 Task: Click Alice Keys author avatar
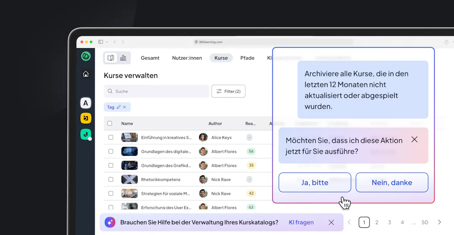[203, 137]
